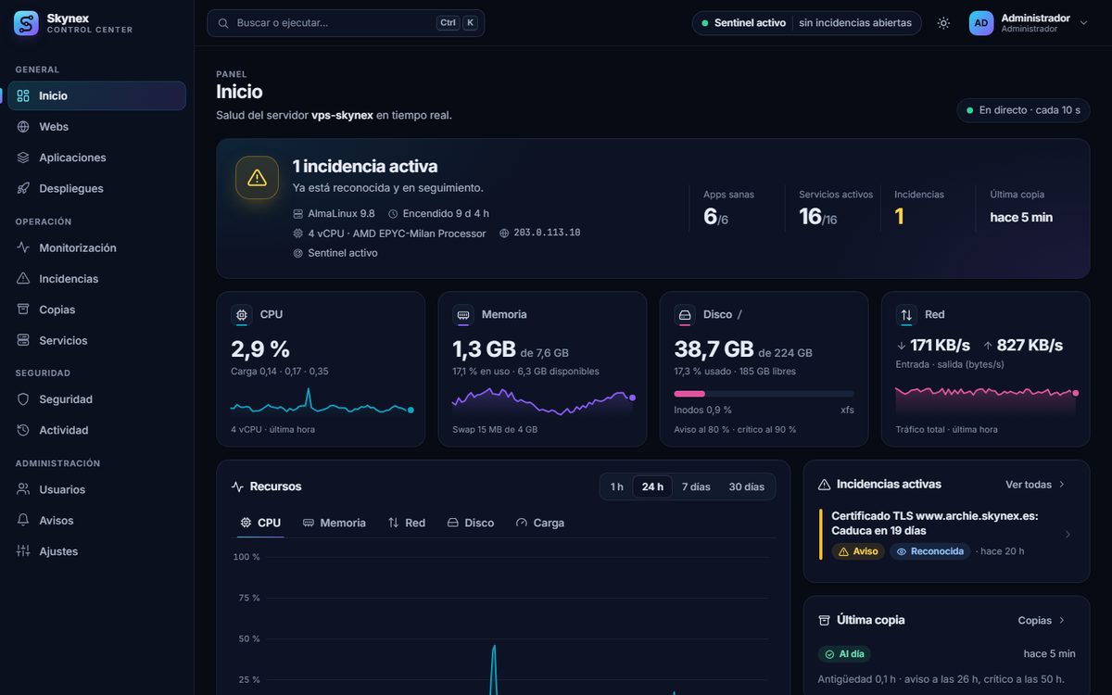The image size is (1112, 695).
Task: Select the 1 h time range
Action: [x=616, y=486]
